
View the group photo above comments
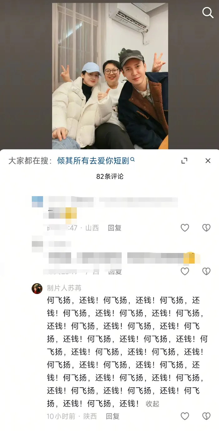pos(110,76)
